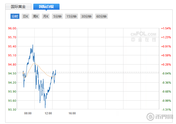The width and height of the screenshot is (176, 124).
Task: Click the 币界网 coin logo icon
Action: click(x=151, y=117)
